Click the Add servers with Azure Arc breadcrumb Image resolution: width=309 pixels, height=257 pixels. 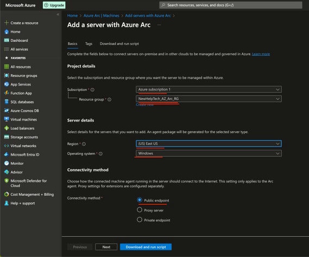pos(148,16)
